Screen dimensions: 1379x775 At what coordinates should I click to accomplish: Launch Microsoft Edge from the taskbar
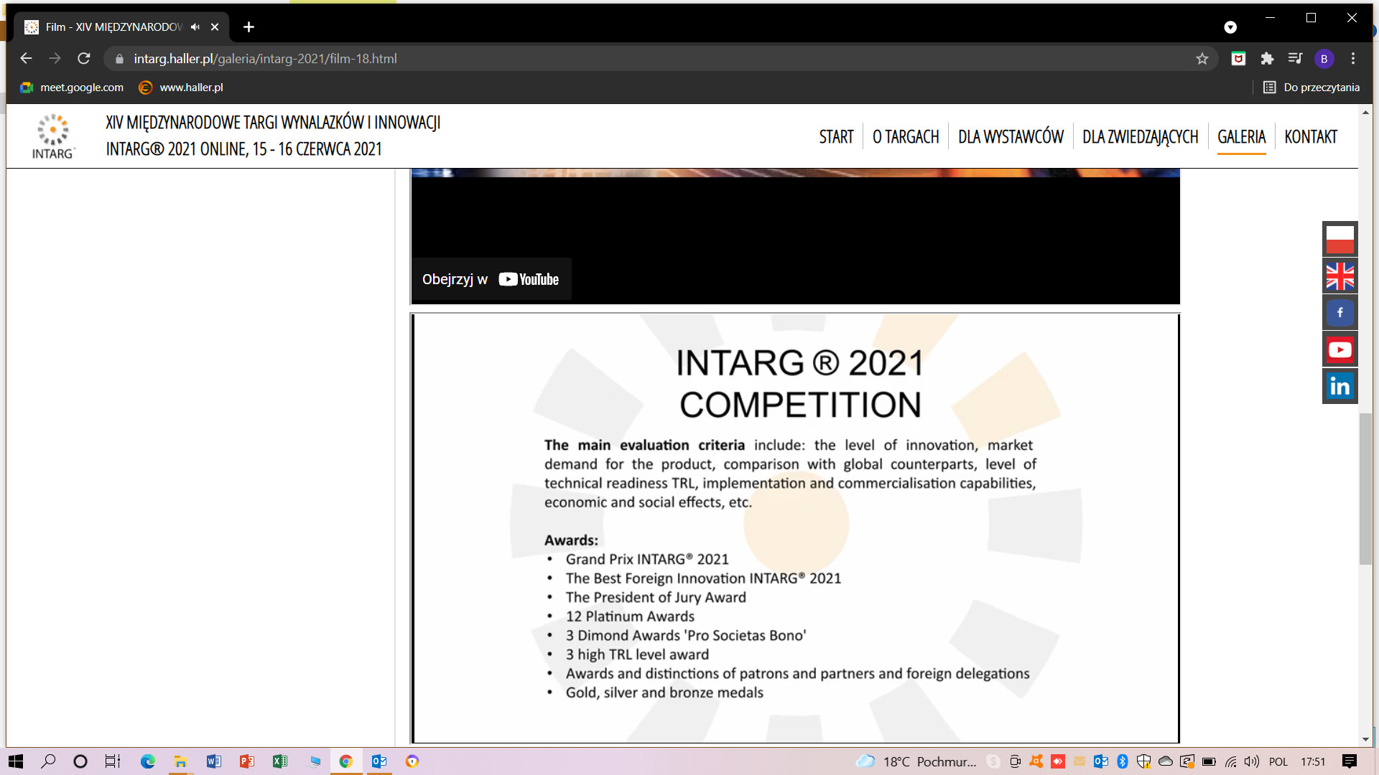(147, 761)
